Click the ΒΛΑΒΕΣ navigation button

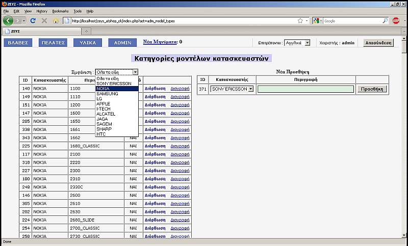tap(18, 43)
